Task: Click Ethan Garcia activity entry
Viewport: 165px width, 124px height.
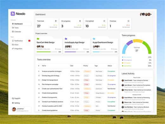Action: tap(136, 91)
